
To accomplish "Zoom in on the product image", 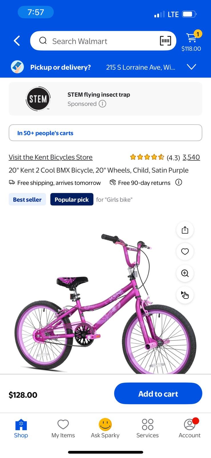I will coord(185,273).
